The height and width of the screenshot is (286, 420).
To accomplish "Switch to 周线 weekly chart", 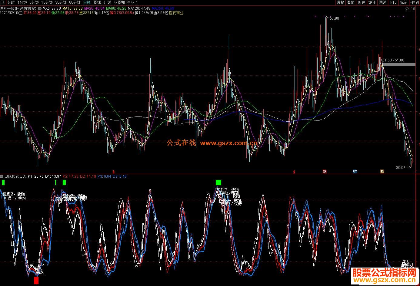I will [97, 2].
